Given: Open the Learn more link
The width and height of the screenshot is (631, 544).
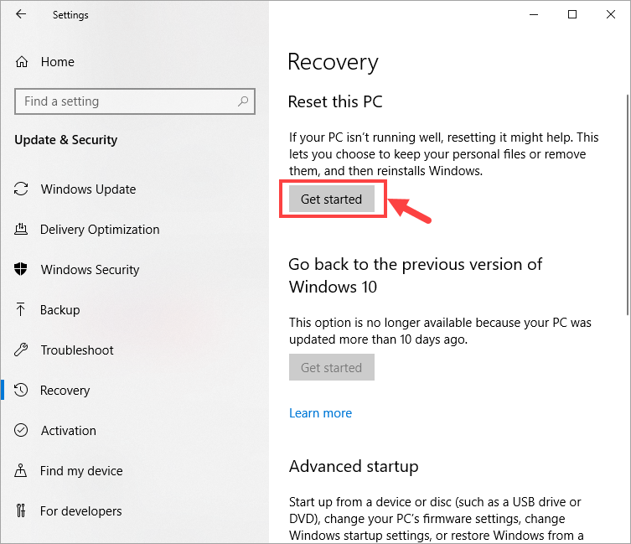Looking at the screenshot, I should click(320, 413).
